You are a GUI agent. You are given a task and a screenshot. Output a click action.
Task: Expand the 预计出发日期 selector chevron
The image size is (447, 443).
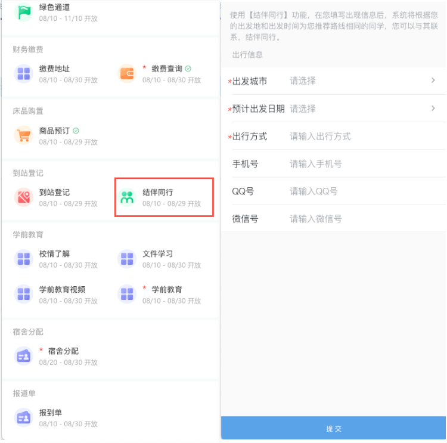click(433, 109)
